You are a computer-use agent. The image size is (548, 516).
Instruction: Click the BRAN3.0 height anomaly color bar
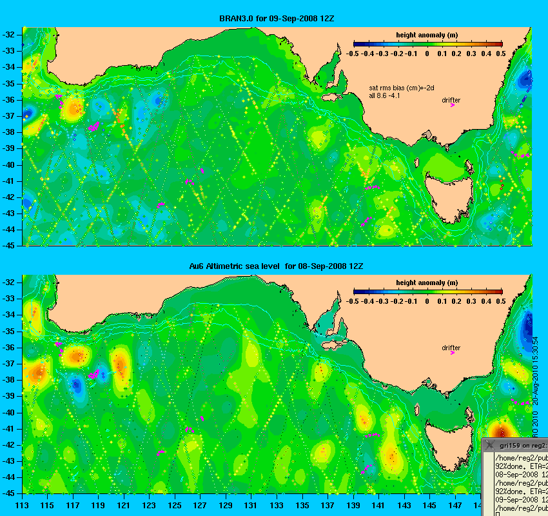[428, 44]
